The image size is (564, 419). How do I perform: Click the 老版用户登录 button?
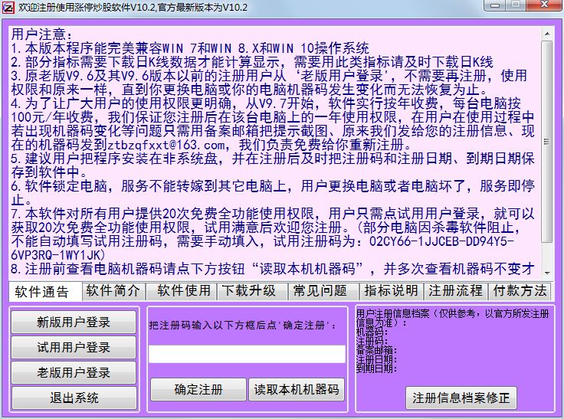[74, 372]
